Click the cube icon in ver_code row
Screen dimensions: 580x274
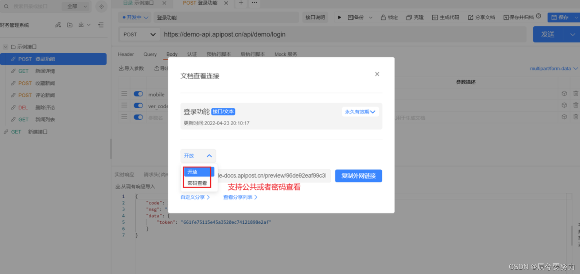pyautogui.click(x=564, y=105)
